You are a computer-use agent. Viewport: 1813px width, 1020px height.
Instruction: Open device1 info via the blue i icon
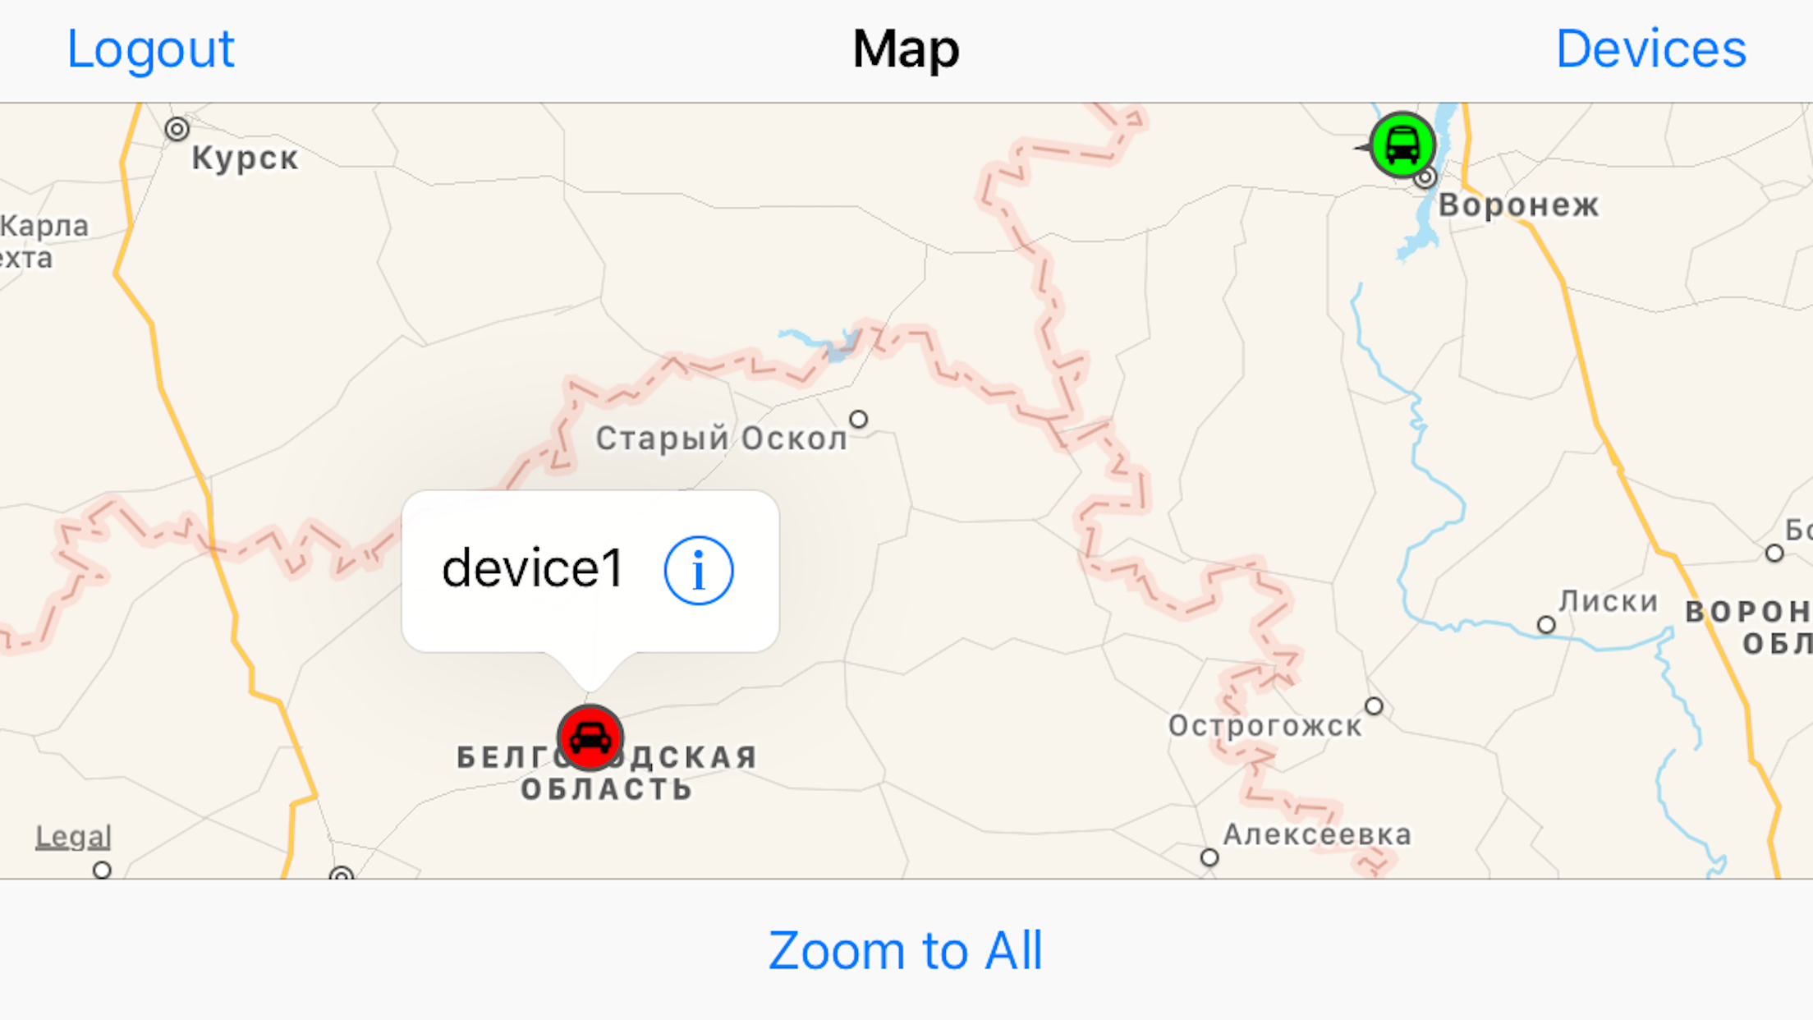click(x=699, y=571)
